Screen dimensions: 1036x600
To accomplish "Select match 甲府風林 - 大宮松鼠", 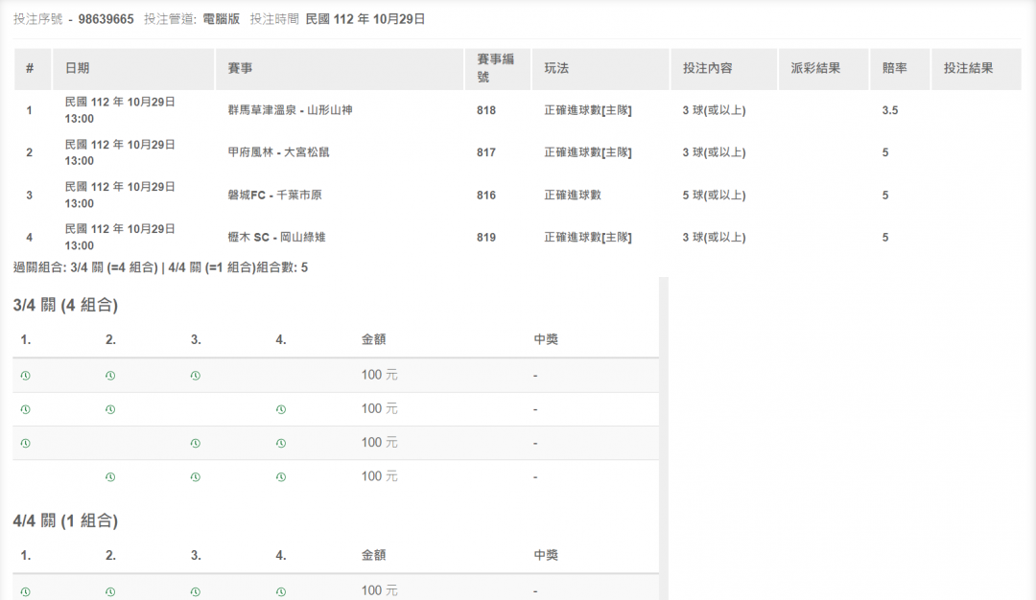I will click(x=278, y=152).
